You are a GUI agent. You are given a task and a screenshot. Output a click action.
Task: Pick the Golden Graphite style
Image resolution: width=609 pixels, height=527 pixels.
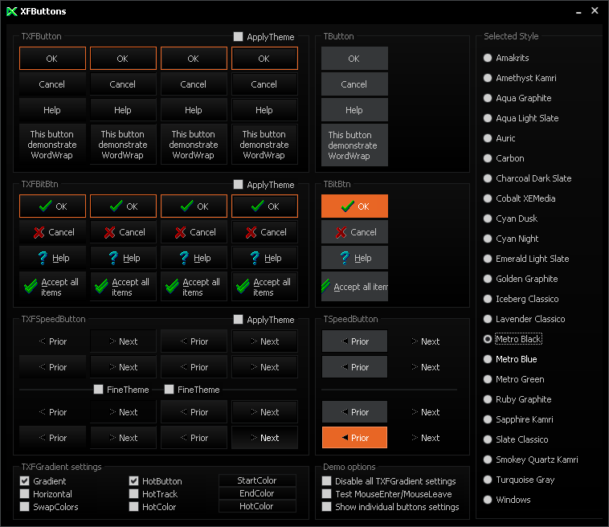pos(488,279)
